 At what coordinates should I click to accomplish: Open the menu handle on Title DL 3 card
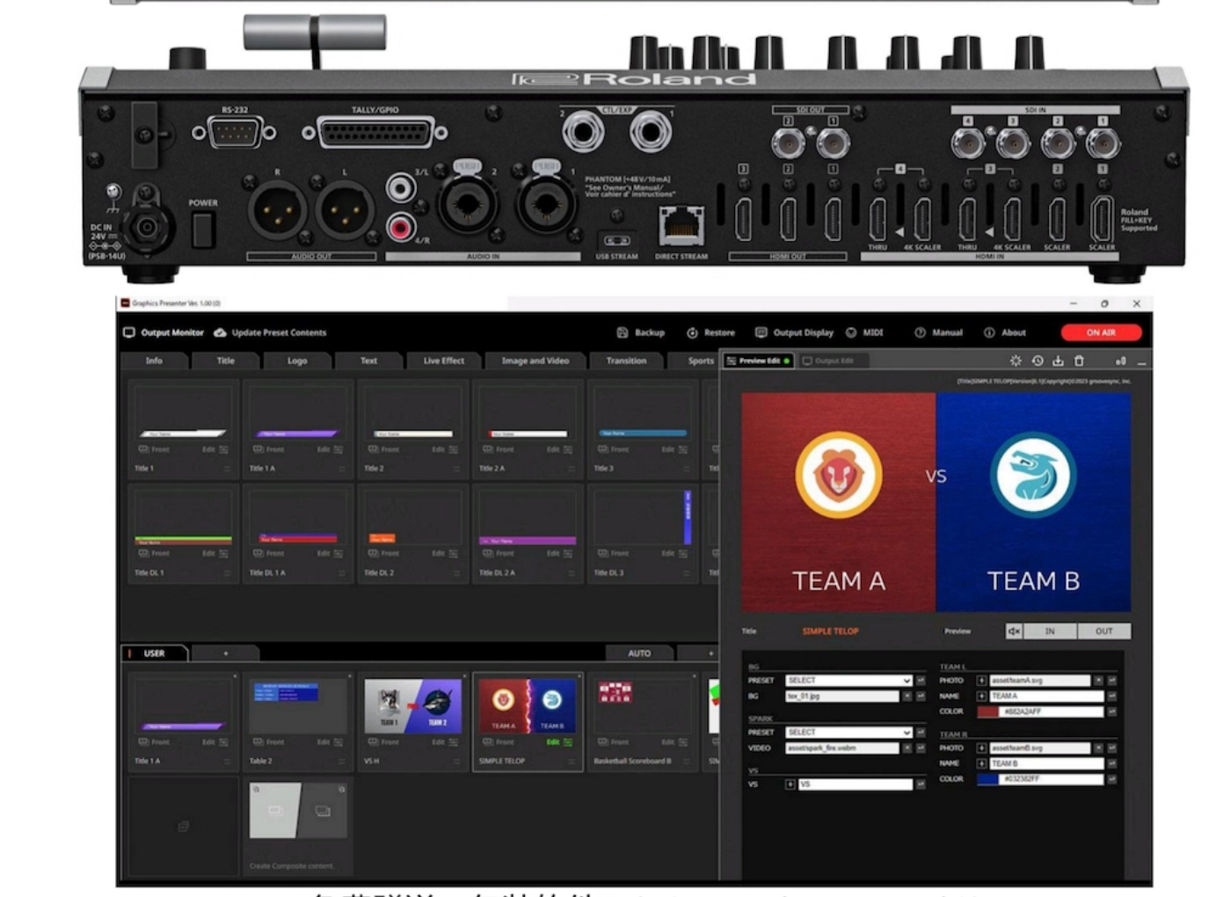[686, 572]
